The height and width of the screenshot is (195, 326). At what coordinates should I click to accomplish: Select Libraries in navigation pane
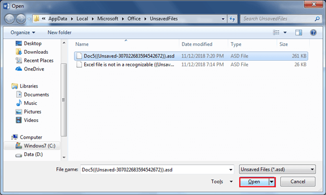click(x=25, y=86)
